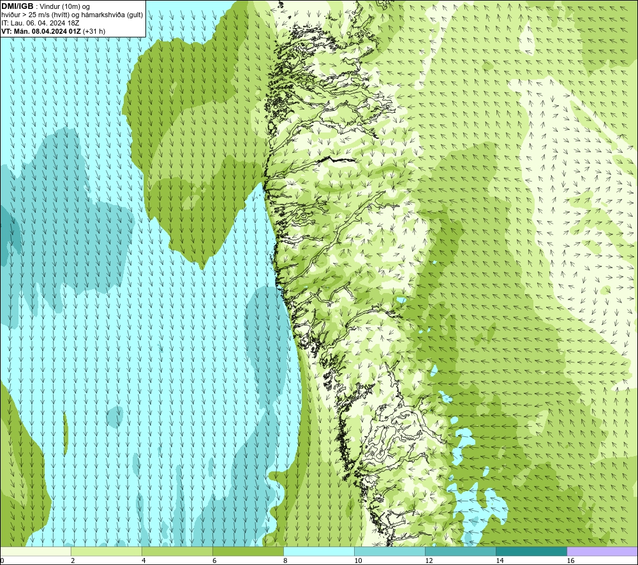Click the '6' color scale label
638x565 pixels.
click(214, 561)
